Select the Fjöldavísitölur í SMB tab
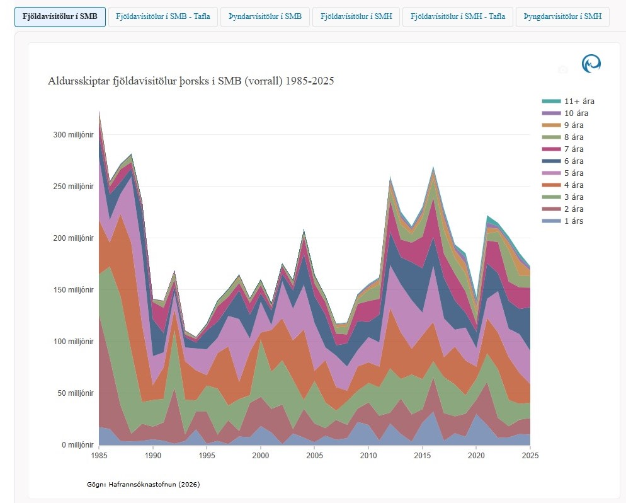Image resolution: width=626 pixels, height=503 pixels. (60, 16)
